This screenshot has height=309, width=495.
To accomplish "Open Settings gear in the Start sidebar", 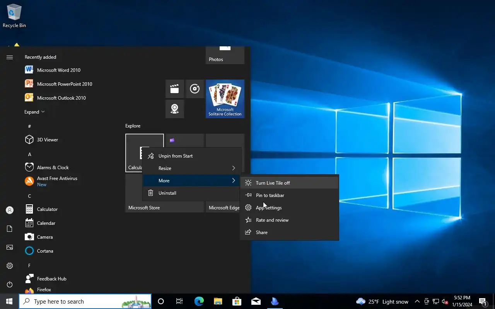I will pyautogui.click(x=10, y=266).
